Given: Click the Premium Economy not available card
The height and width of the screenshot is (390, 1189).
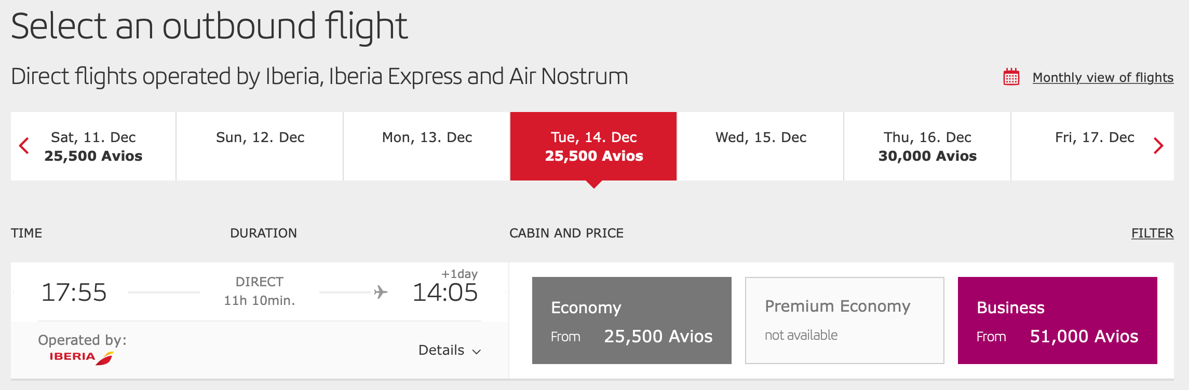Looking at the screenshot, I should pos(844,320).
